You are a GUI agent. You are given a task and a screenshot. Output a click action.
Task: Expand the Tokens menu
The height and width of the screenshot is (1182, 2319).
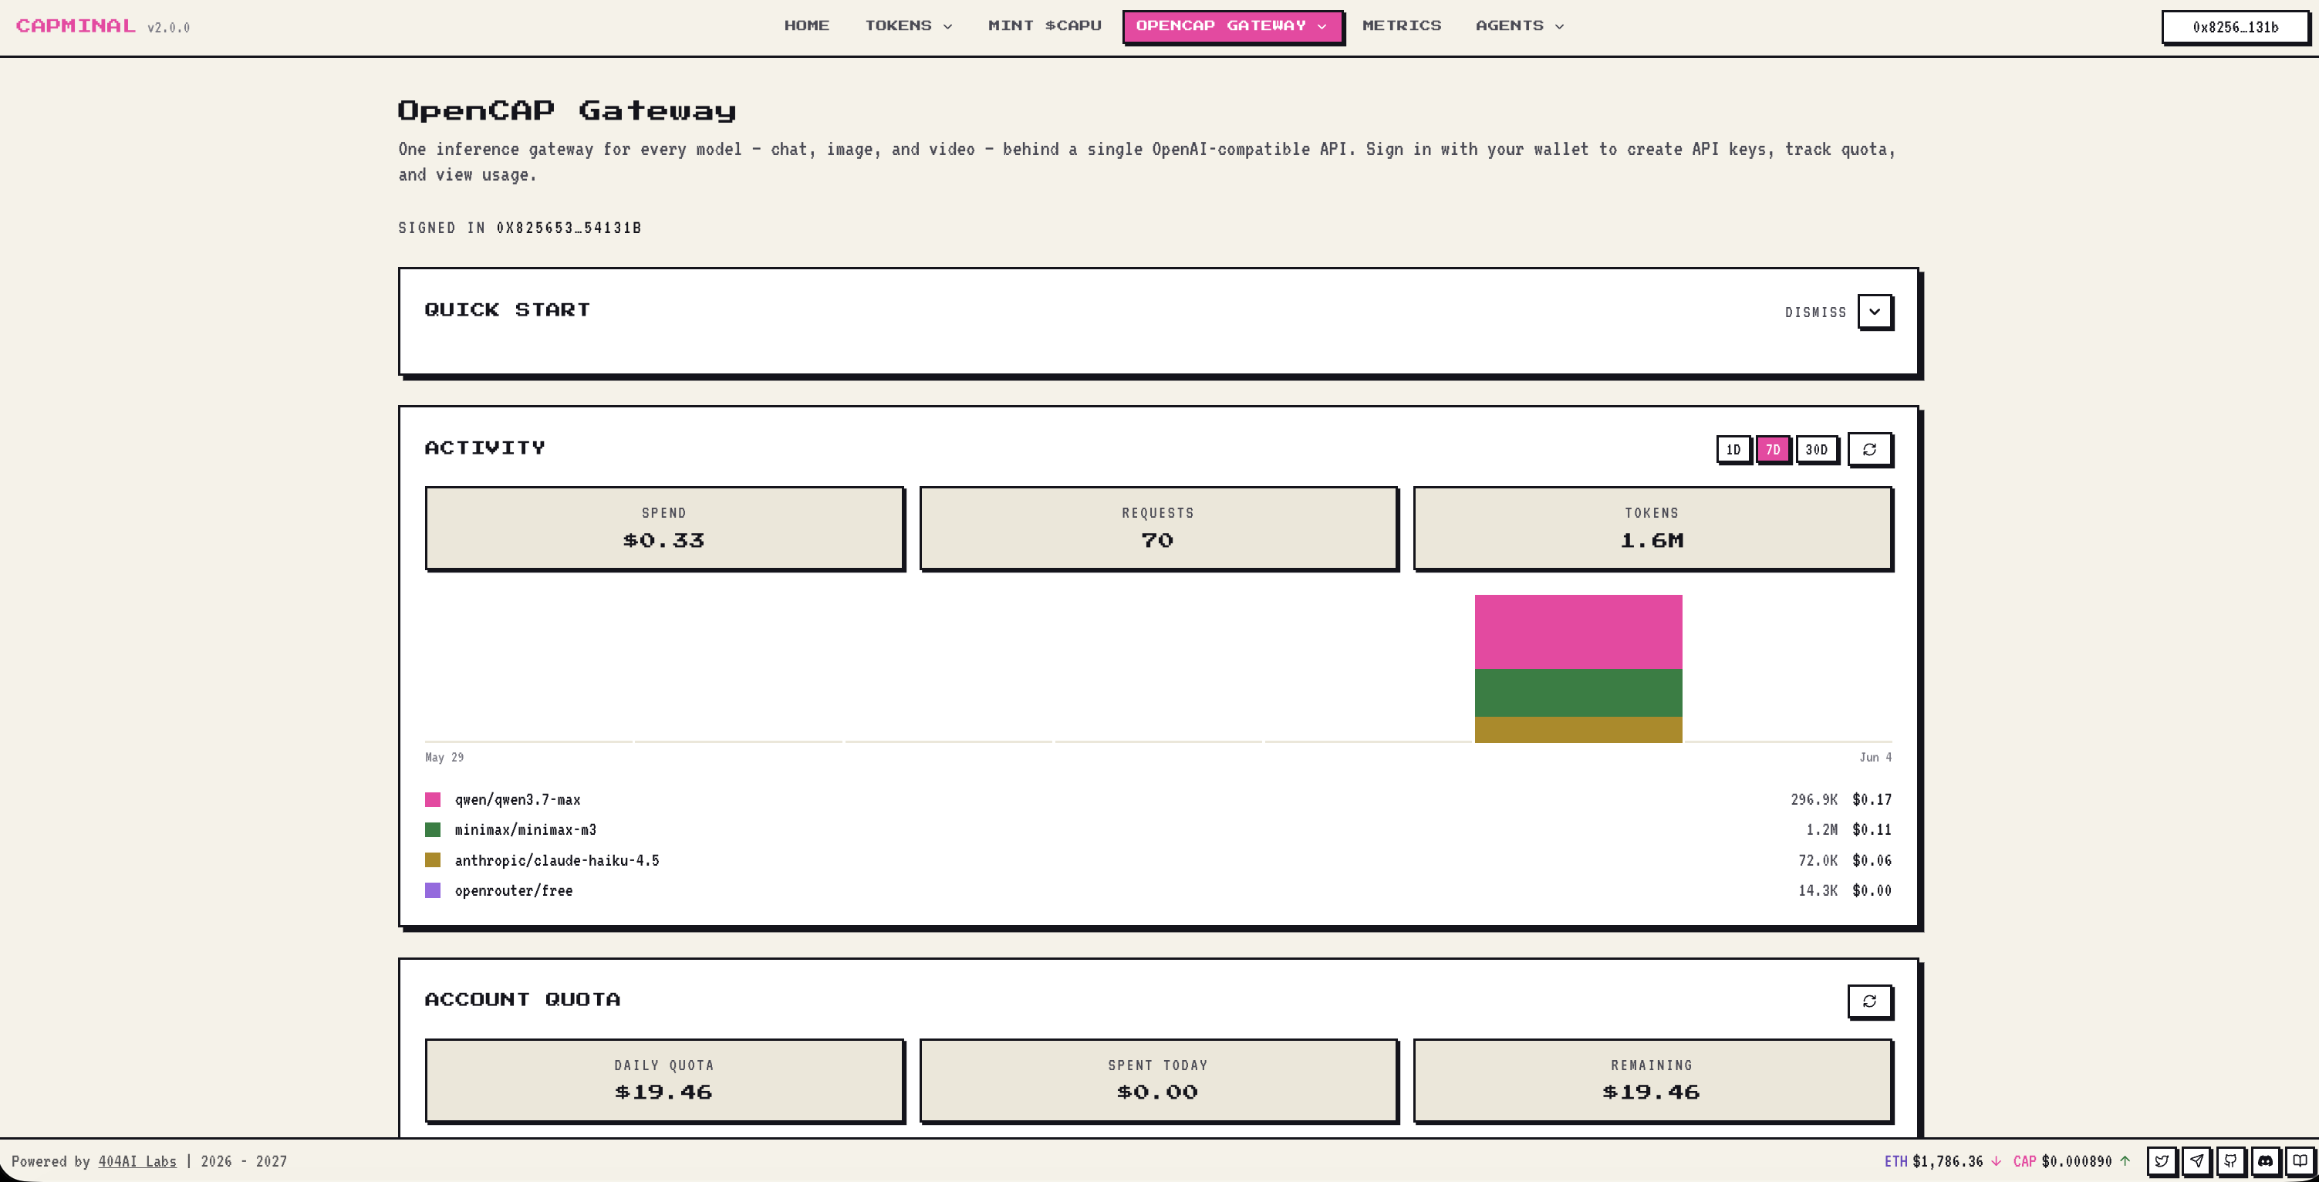(x=908, y=26)
